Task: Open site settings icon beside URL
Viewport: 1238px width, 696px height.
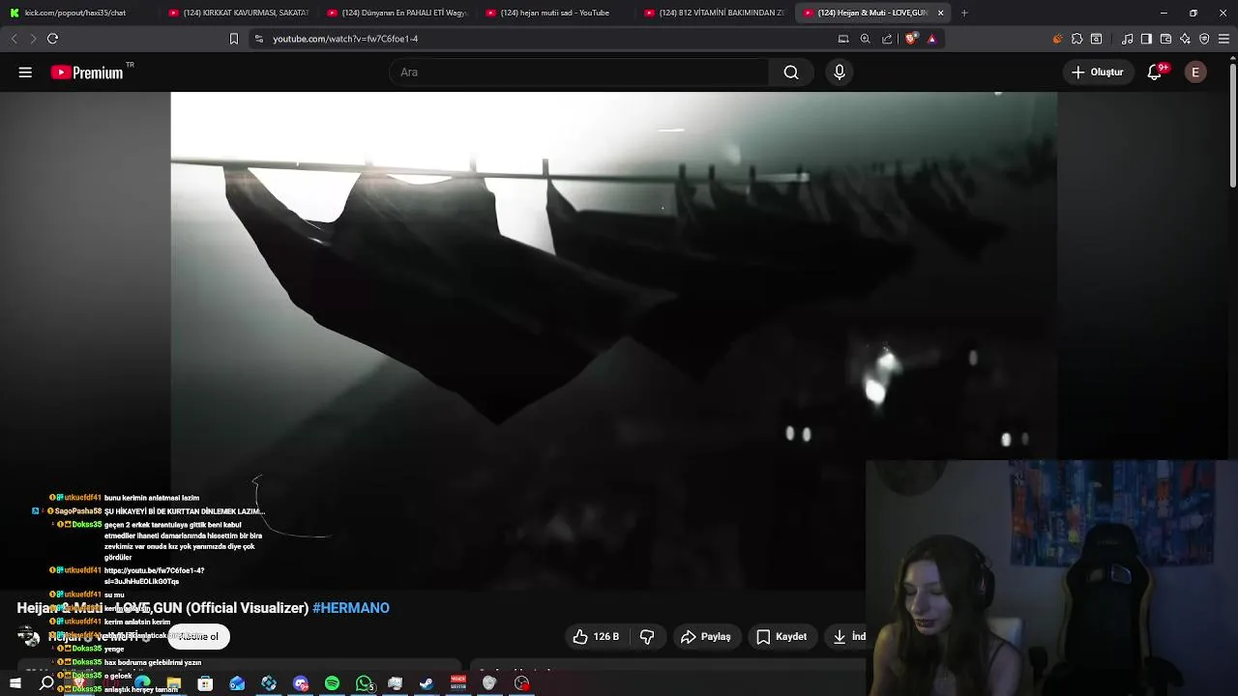Action: click(x=258, y=39)
